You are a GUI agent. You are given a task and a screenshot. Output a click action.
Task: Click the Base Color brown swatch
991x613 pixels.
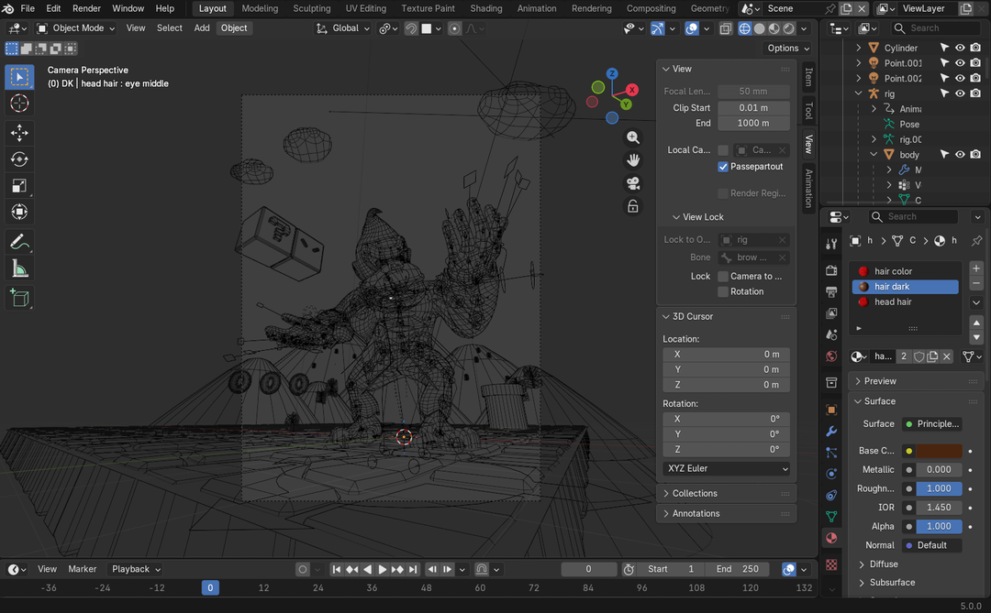pyautogui.click(x=939, y=451)
